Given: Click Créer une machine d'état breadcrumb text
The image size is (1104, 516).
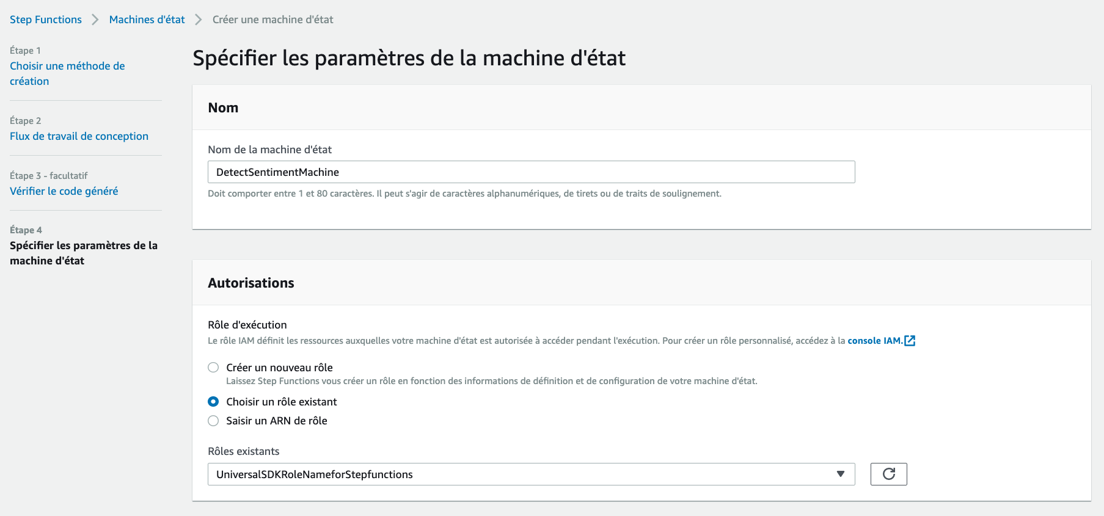Looking at the screenshot, I should coord(273,20).
